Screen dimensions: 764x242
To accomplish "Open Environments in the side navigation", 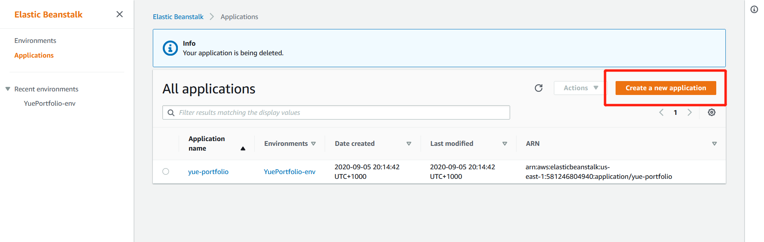I will click(x=35, y=41).
